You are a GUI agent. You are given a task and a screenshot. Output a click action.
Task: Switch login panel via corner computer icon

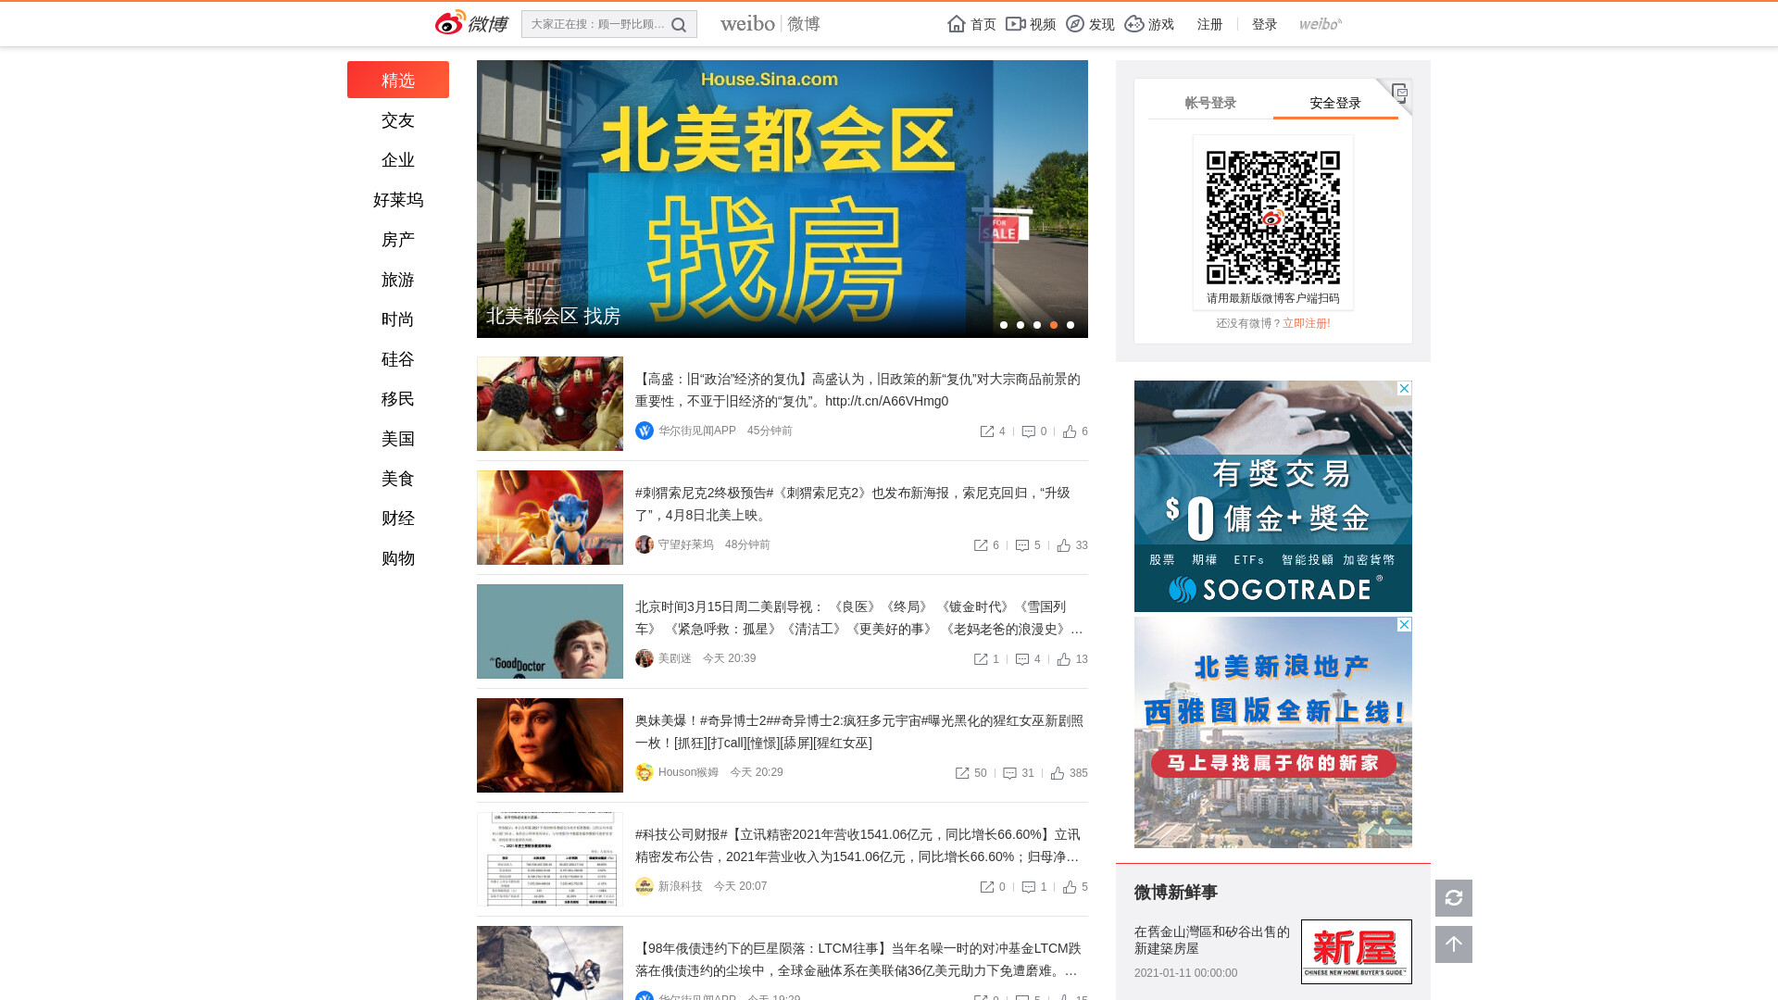pos(1399,92)
